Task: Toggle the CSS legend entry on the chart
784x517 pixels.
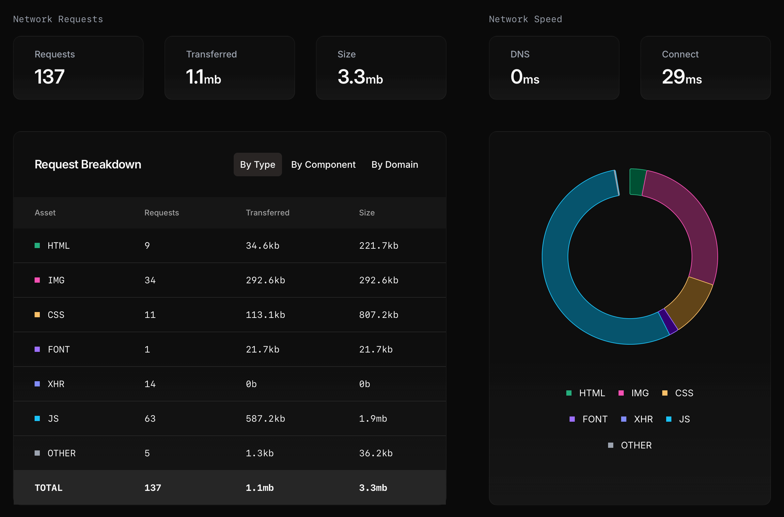Action: coord(678,393)
